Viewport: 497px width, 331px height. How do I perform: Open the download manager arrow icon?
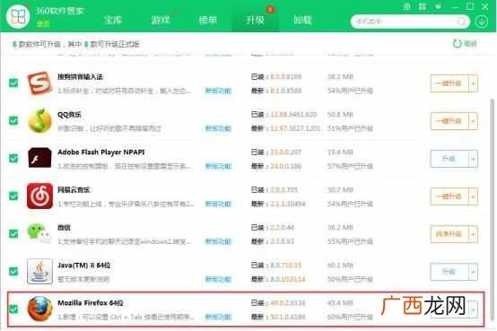tap(481, 22)
